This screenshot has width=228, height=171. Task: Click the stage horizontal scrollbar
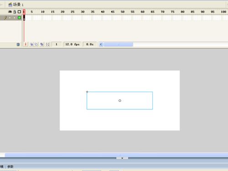116,155
